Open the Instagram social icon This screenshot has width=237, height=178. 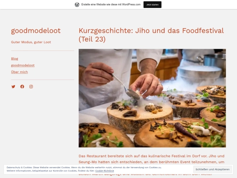click(31, 87)
